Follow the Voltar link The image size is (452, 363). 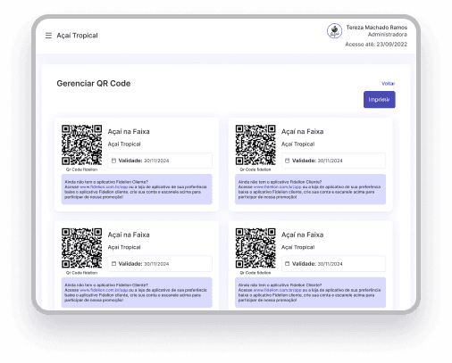(x=388, y=84)
